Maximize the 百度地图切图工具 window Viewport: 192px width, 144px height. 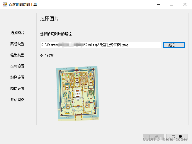171,4
